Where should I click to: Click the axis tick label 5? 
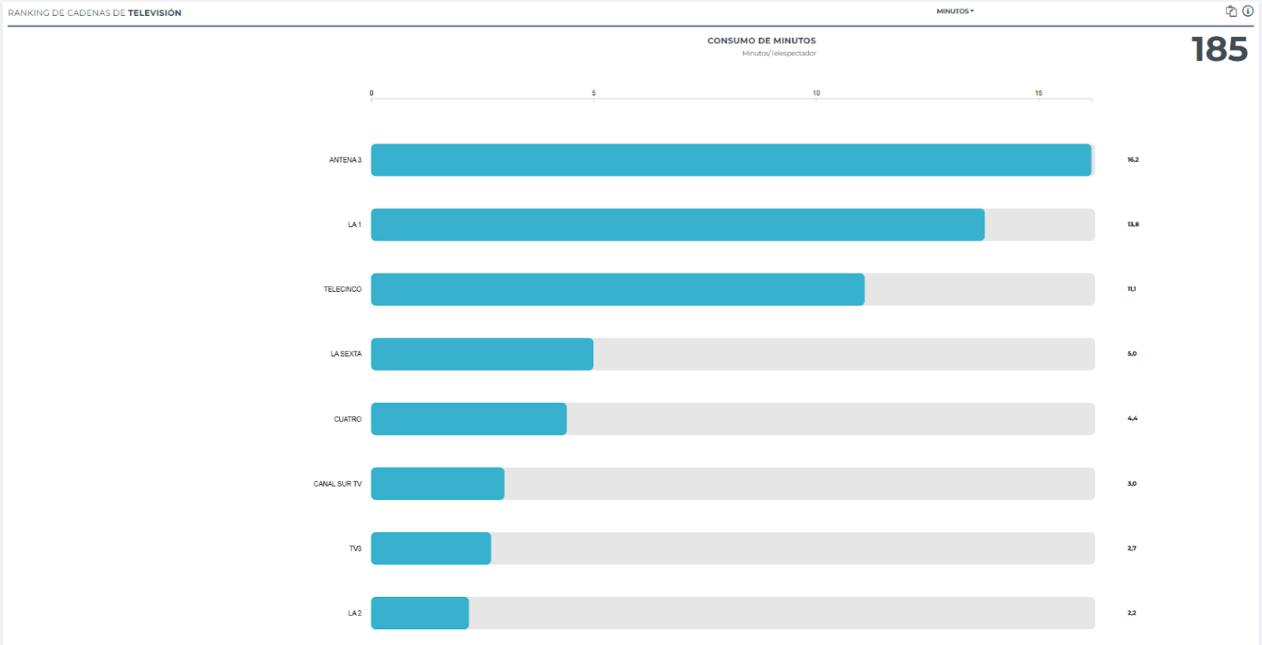(x=594, y=93)
